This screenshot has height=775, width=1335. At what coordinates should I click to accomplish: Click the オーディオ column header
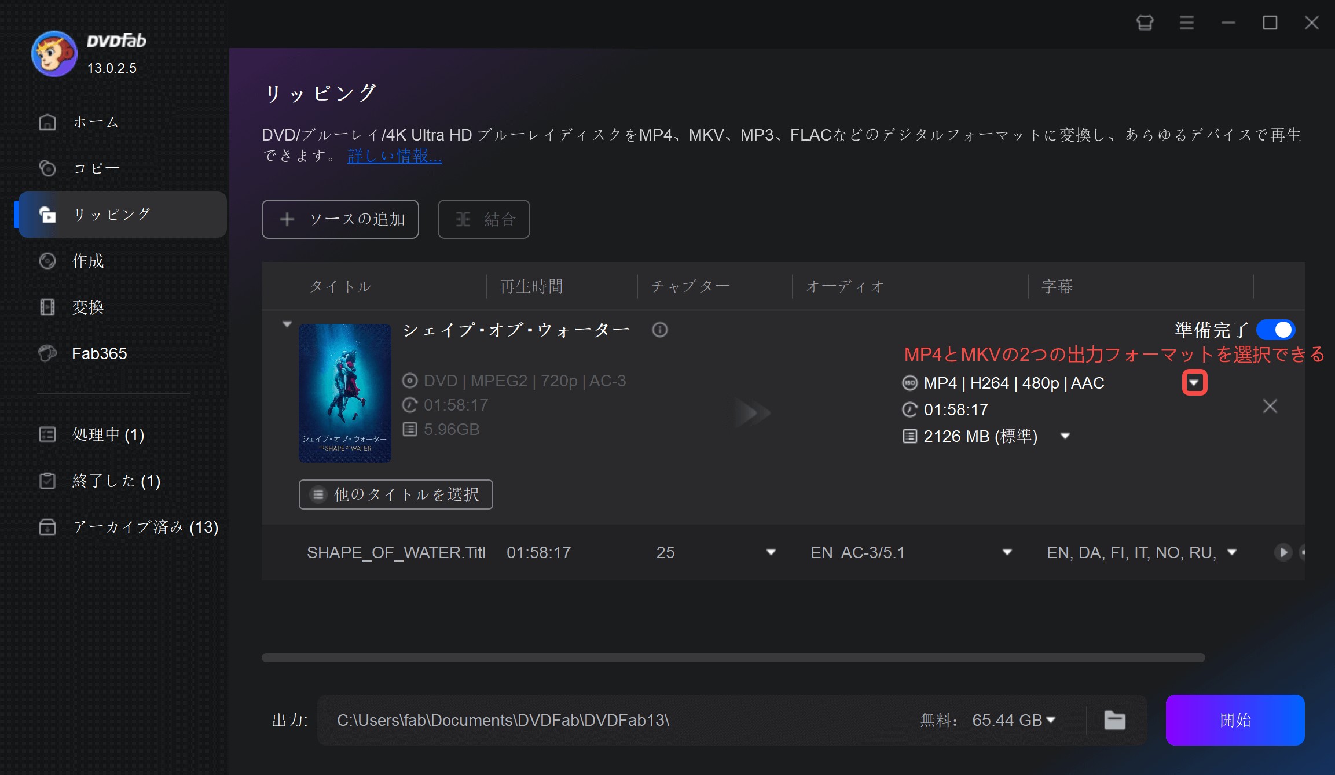845,286
